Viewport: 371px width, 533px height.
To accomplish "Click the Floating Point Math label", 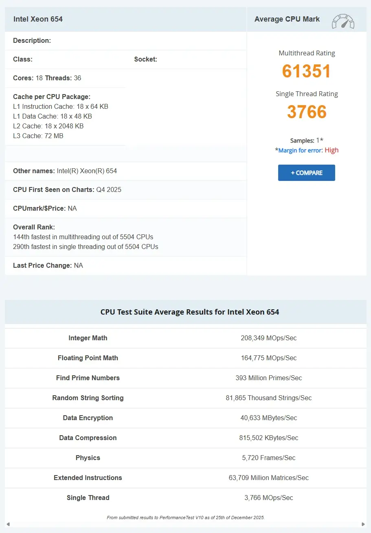I will point(88,358).
